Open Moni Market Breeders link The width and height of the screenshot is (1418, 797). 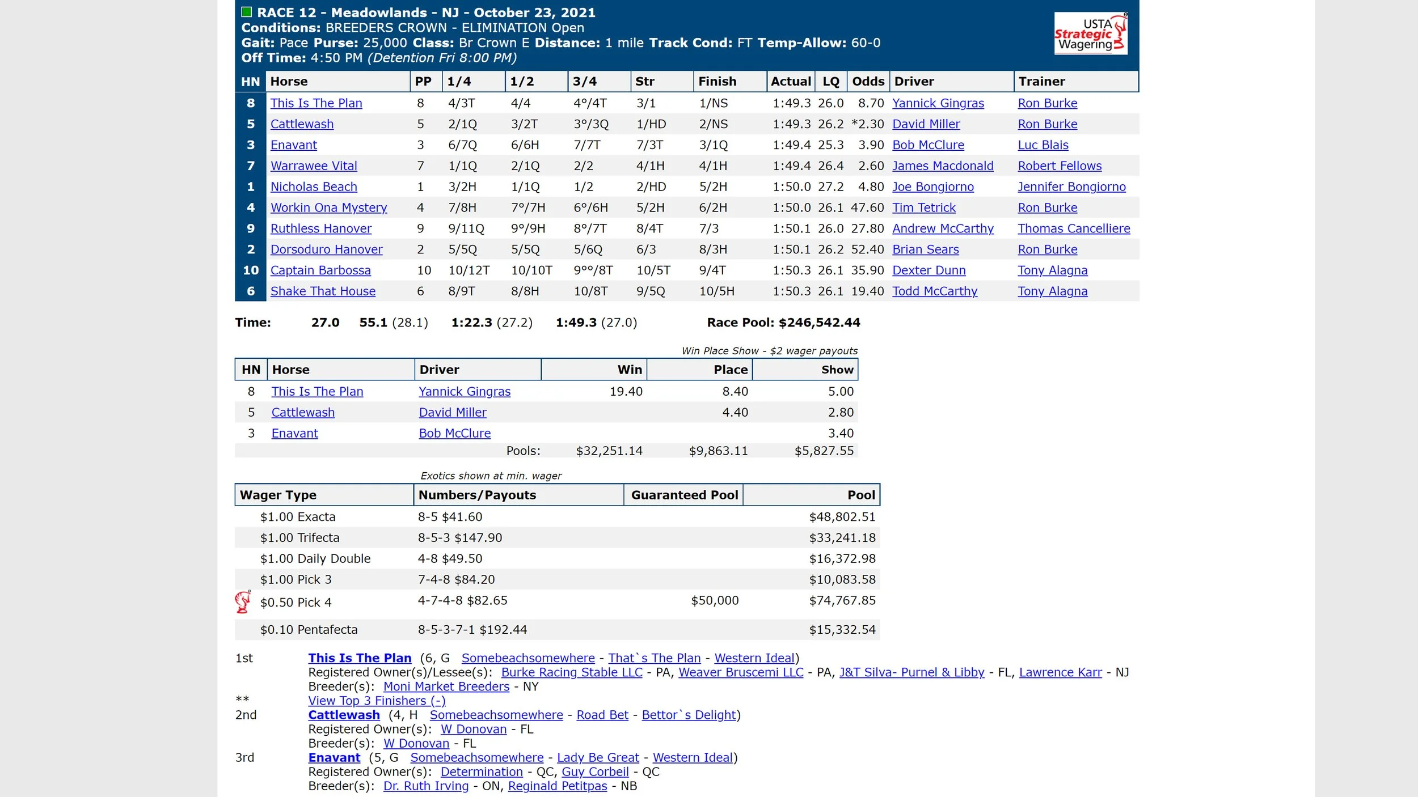click(x=446, y=686)
